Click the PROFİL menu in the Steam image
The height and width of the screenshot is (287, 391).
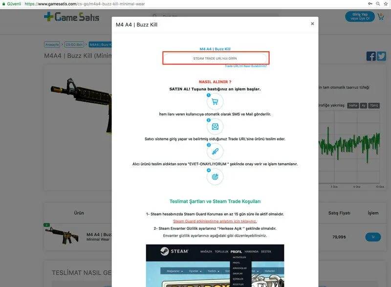[236, 252]
